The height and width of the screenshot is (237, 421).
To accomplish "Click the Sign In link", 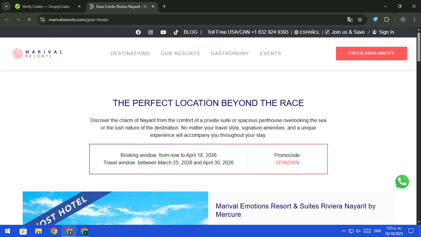I will pyautogui.click(x=383, y=32).
